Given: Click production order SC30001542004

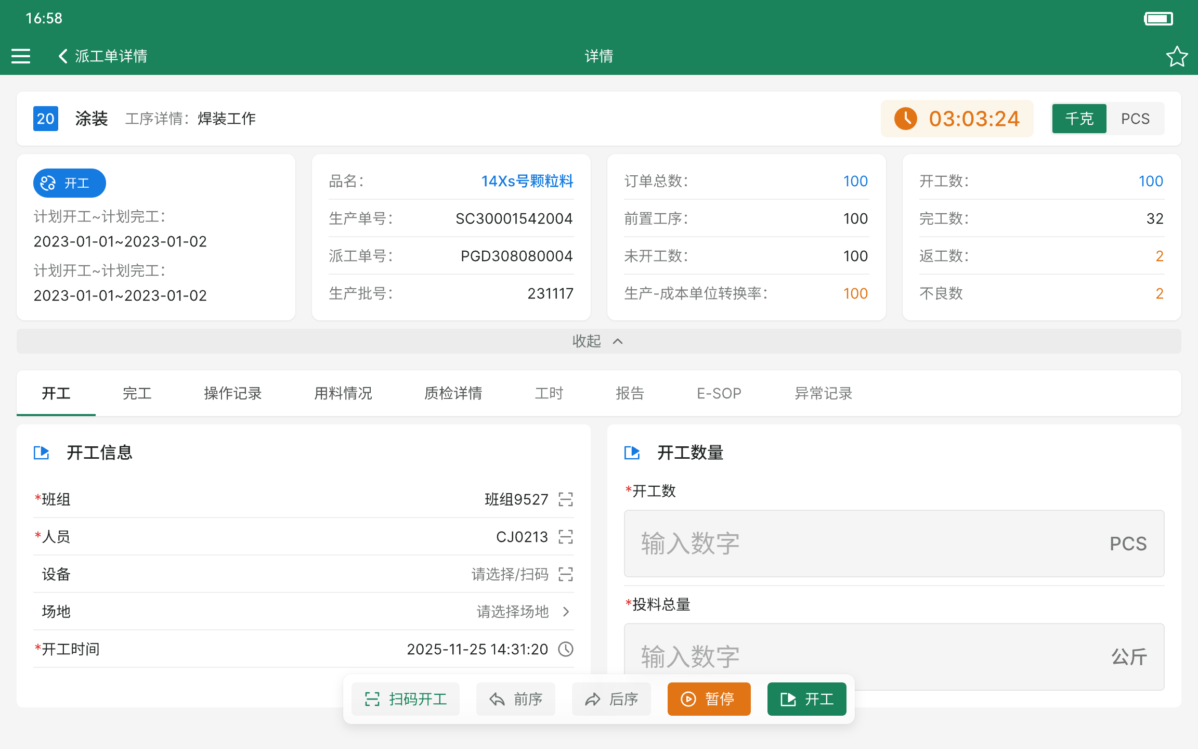Looking at the screenshot, I should pos(514,218).
